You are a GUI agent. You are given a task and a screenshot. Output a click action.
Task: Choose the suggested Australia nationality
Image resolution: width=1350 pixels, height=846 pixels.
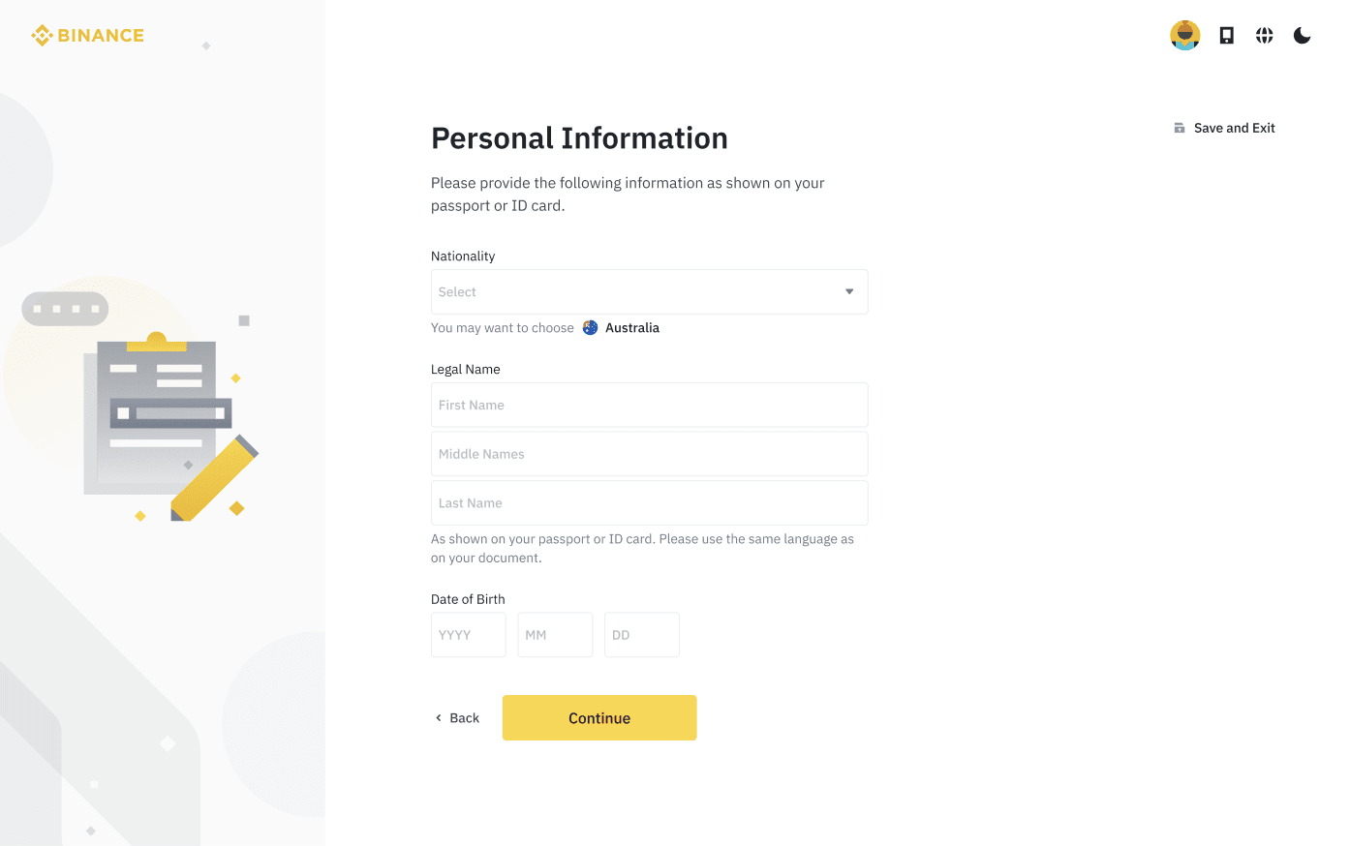(x=632, y=328)
